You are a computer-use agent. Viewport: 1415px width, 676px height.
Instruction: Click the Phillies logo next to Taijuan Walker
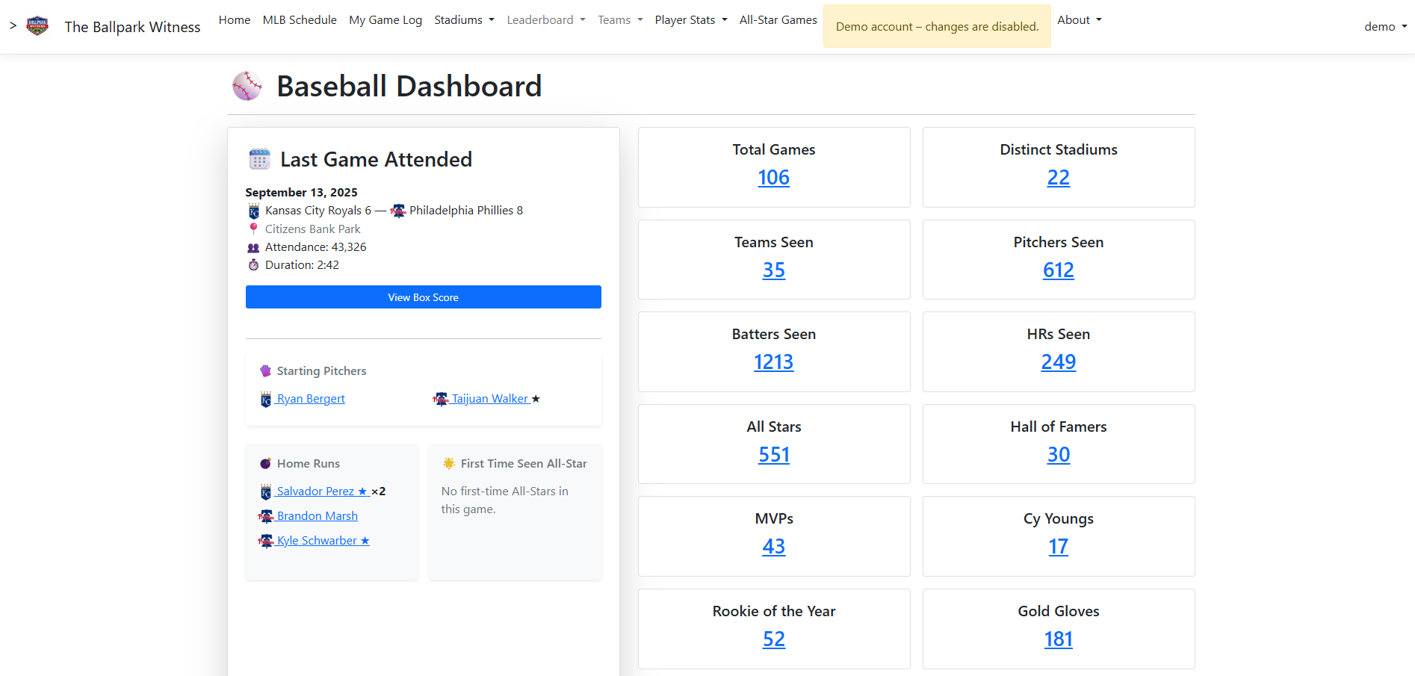pyautogui.click(x=441, y=400)
